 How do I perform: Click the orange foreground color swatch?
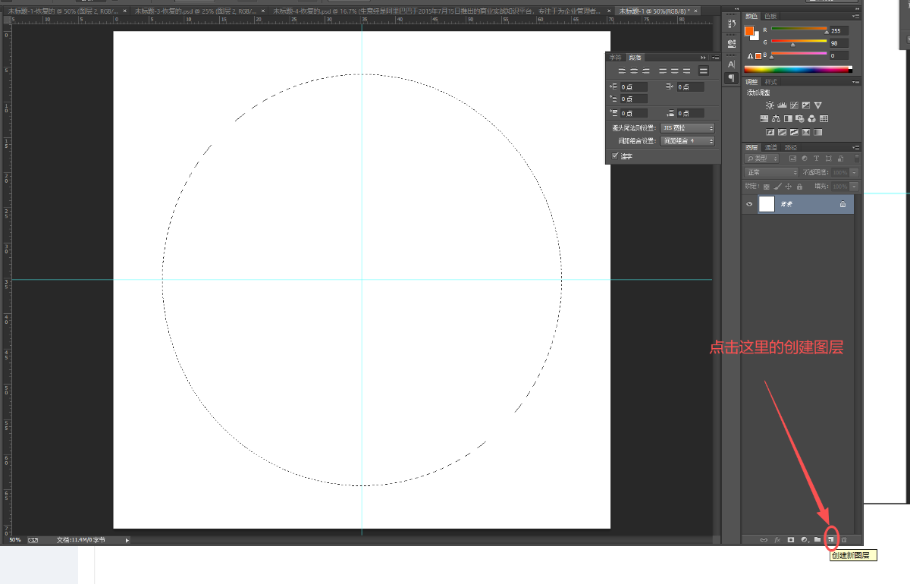pyautogui.click(x=749, y=32)
